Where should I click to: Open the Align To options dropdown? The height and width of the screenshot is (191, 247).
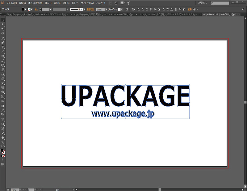(x=133, y=10)
